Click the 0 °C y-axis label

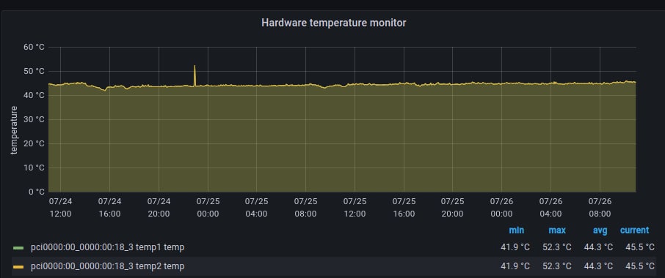pos(36,192)
